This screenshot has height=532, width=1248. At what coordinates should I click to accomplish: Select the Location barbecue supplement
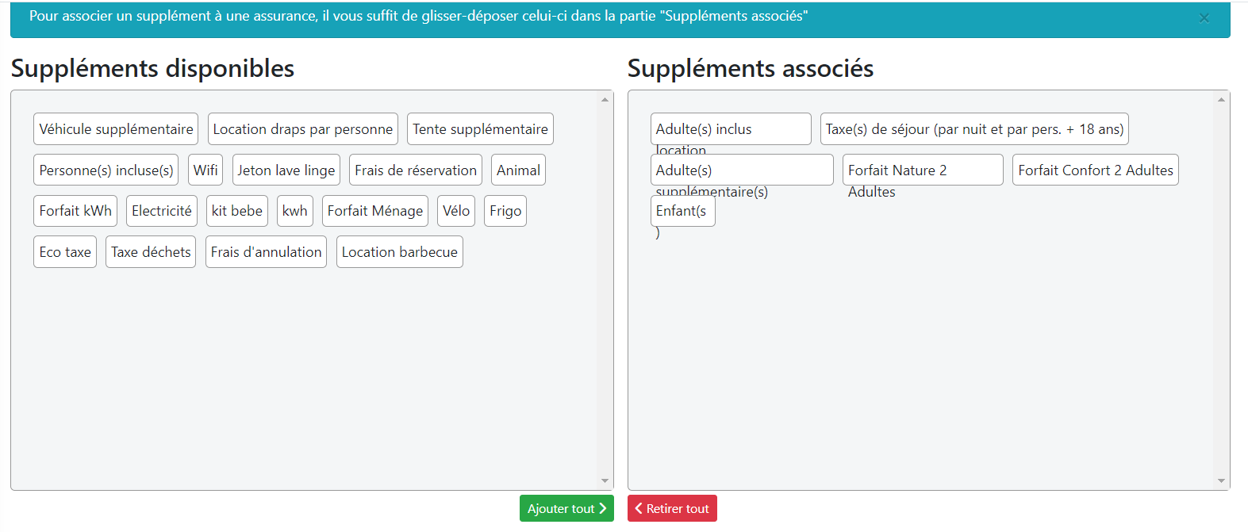[x=399, y=252]
